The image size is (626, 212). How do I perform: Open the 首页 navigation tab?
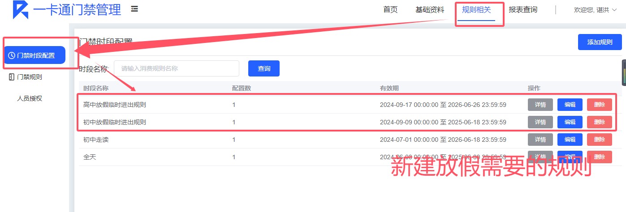390,10
